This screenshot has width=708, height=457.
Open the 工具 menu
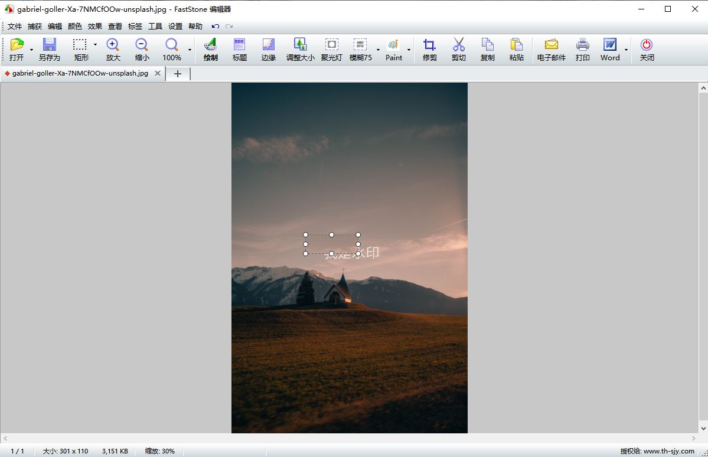155,27
